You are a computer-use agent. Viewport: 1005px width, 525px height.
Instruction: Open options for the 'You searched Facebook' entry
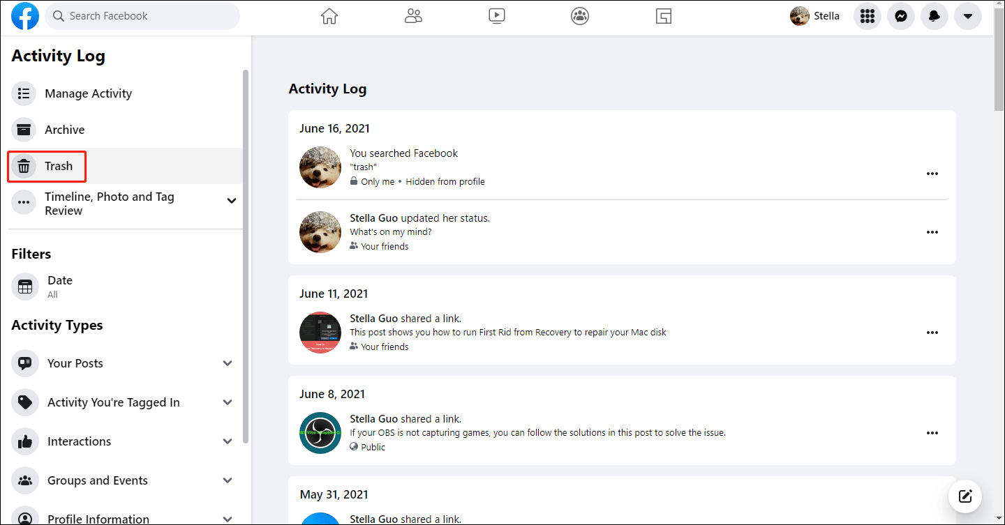click(932, 174)
